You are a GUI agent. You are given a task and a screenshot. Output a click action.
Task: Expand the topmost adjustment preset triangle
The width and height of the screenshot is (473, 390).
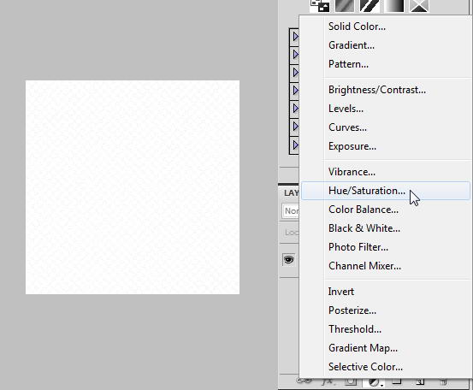coord(296,37)
